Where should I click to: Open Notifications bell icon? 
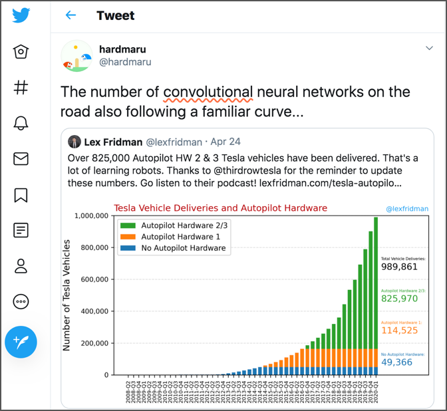click(x=21, y=123)
